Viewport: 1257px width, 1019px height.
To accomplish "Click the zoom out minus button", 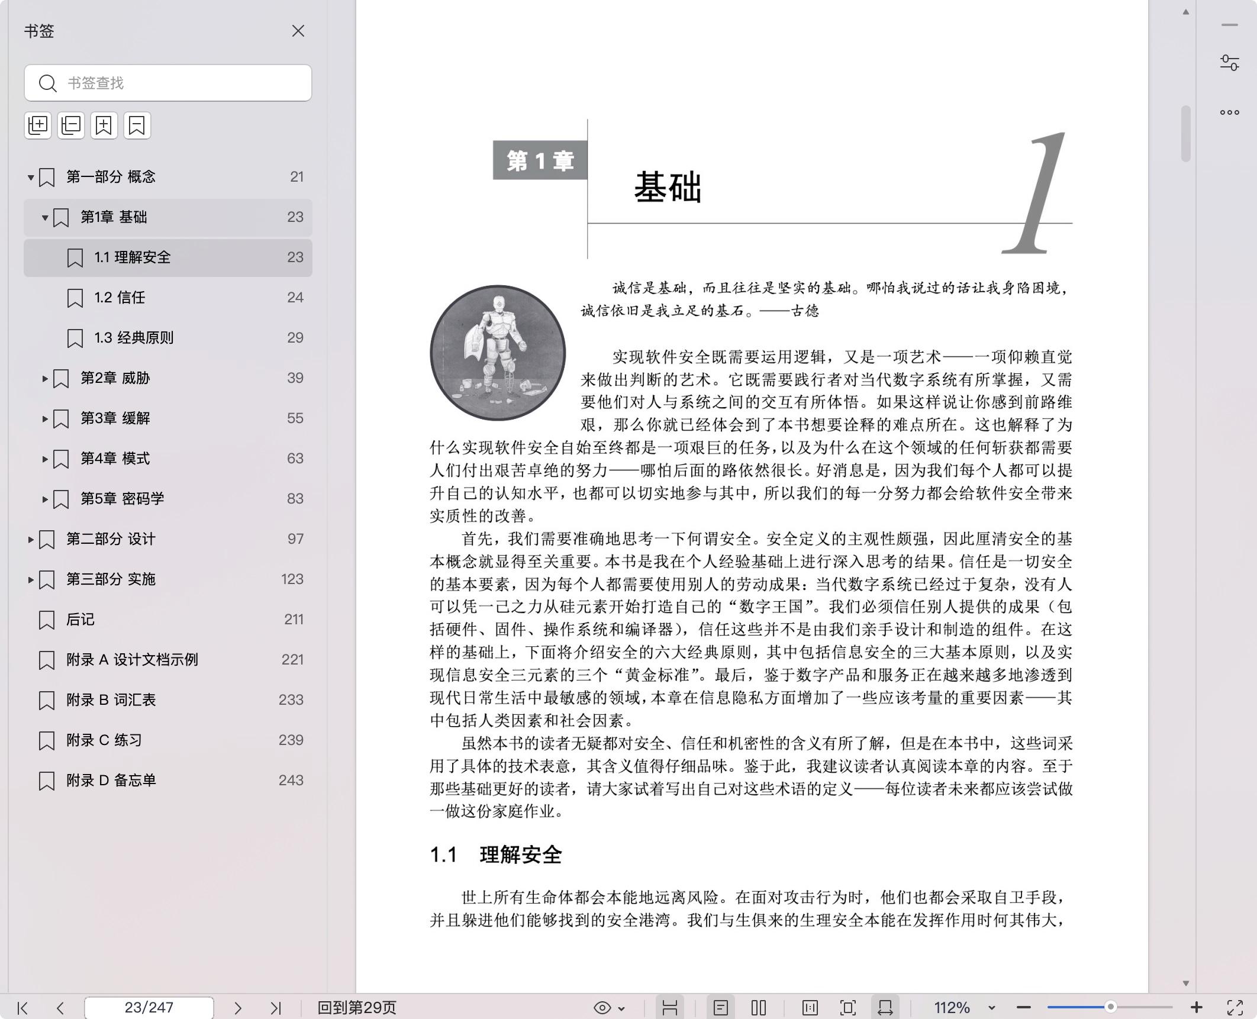I will tap(1024, 1008).
